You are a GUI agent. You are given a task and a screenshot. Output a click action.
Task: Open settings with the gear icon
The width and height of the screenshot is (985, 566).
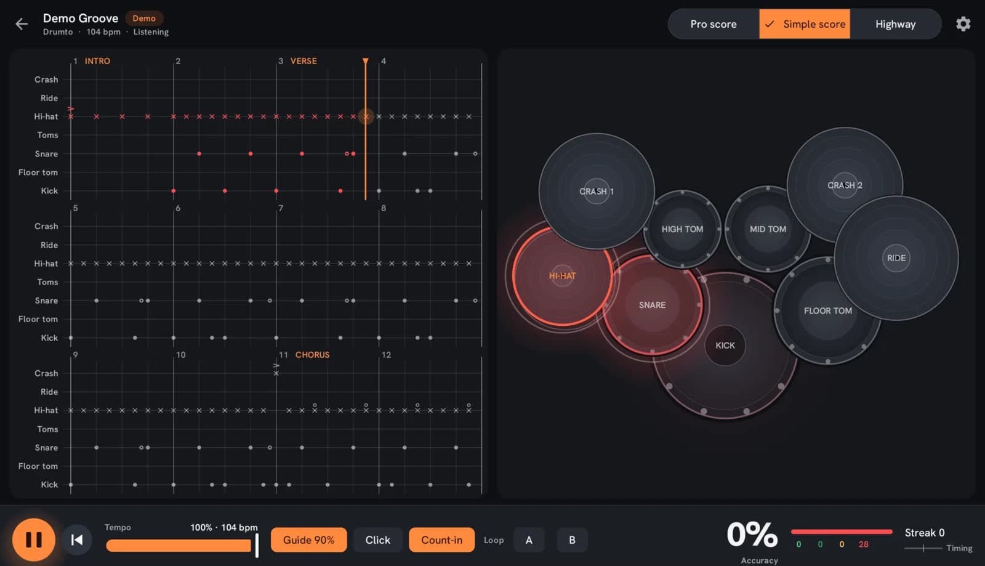[963, 24]
